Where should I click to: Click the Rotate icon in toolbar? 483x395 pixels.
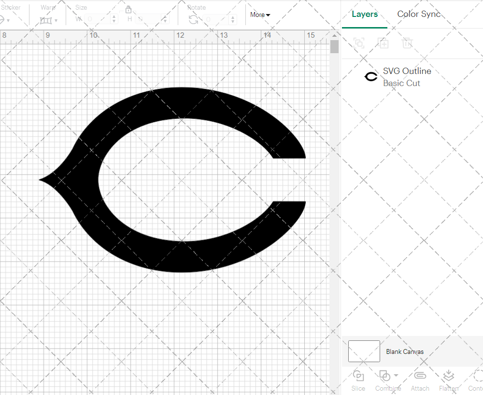coord(193,19)
